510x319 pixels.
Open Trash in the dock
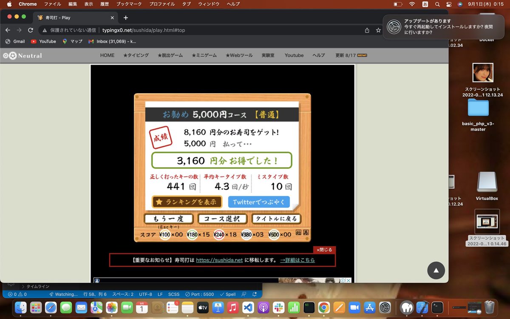[x=489, y=307]
